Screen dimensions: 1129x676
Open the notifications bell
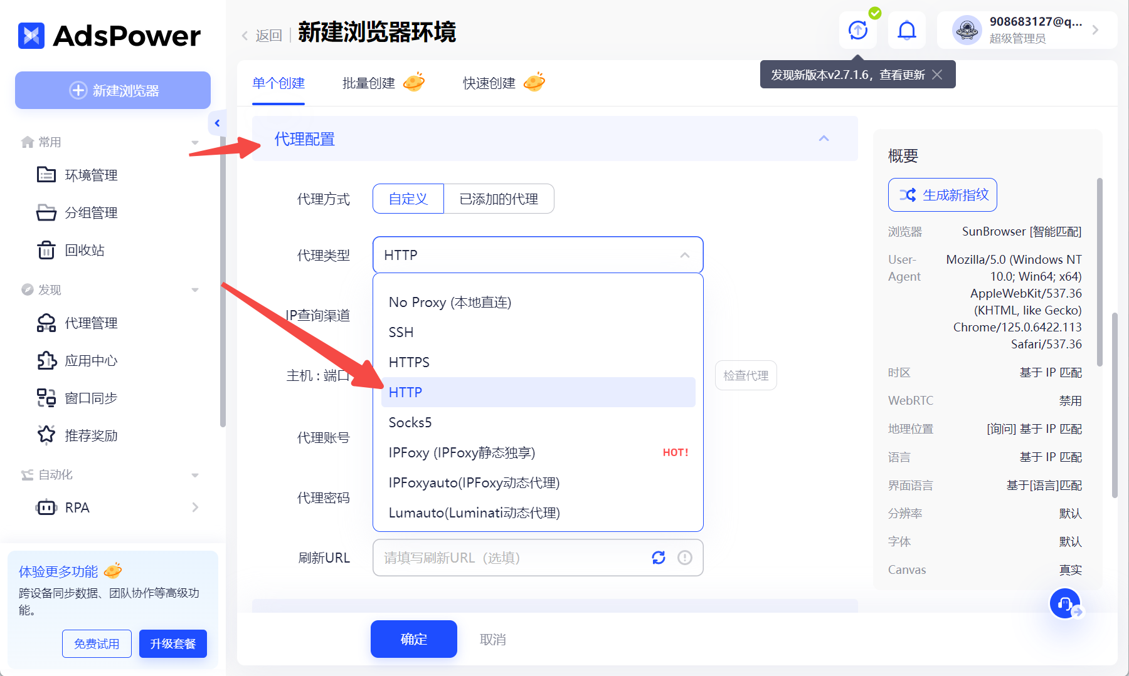click(907, 30)
